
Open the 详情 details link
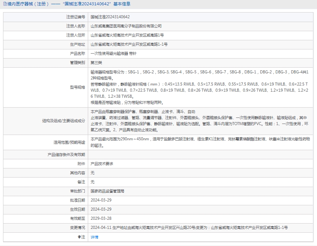tap(94, 237)
